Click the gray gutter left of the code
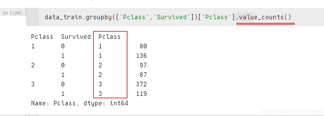 point(33,17)
